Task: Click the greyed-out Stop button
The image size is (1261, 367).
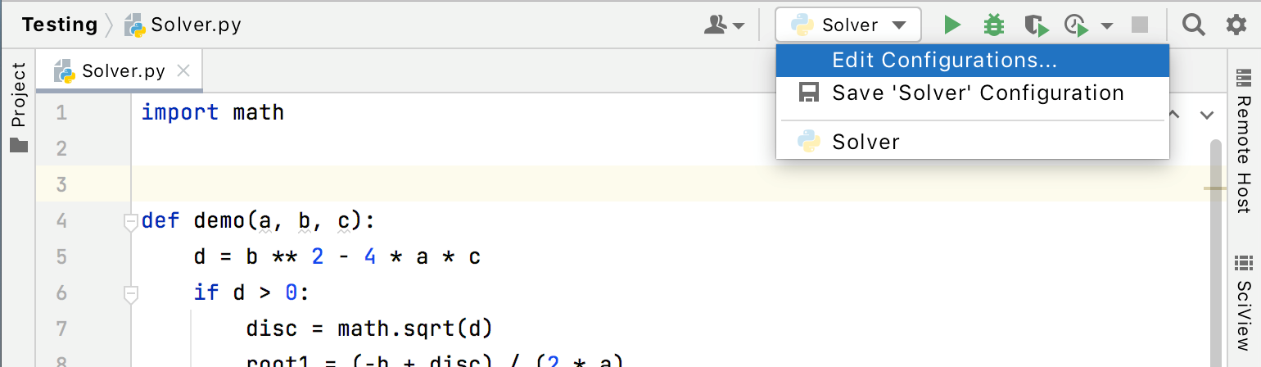Action: pyautogui.click(x=1140, y=25)
